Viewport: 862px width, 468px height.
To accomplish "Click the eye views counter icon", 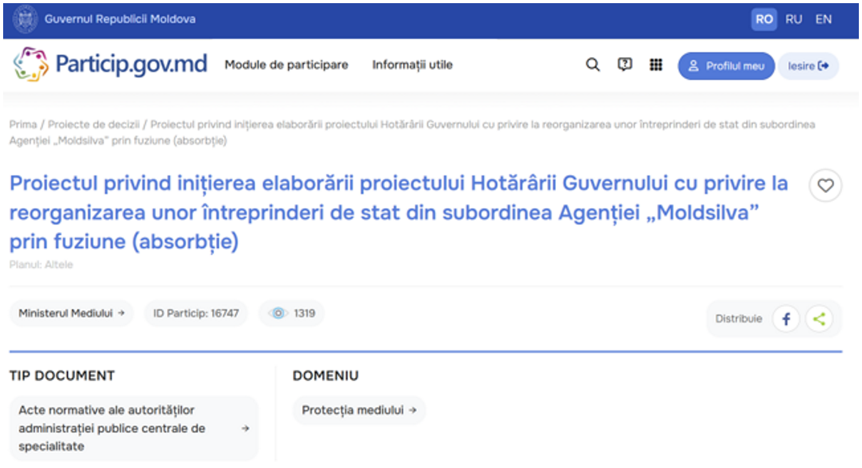I will pyautogui.click(x=278, y=313).
